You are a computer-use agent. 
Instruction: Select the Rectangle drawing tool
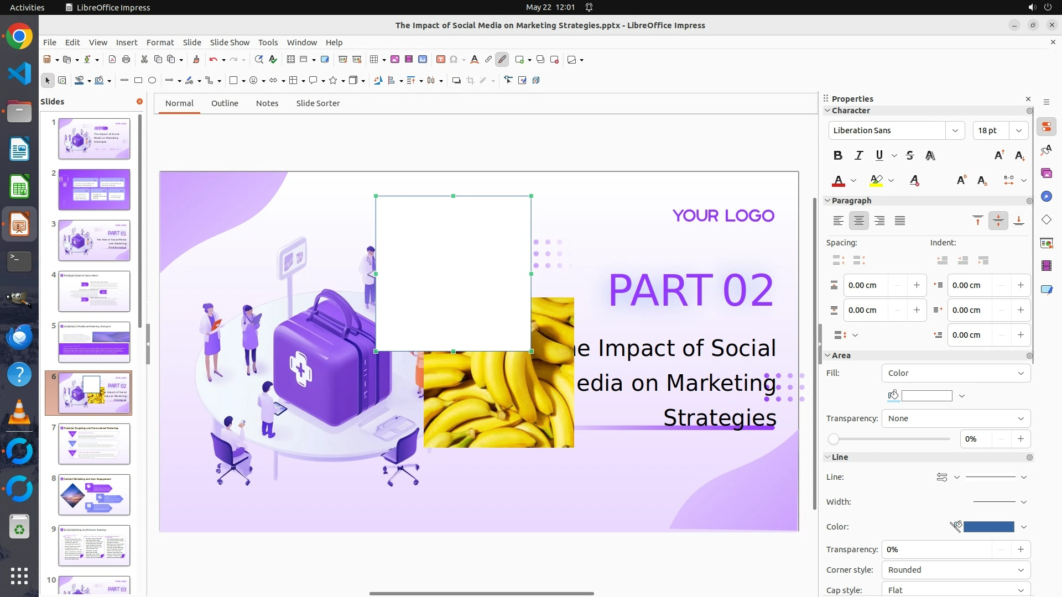tap(138, 81)
